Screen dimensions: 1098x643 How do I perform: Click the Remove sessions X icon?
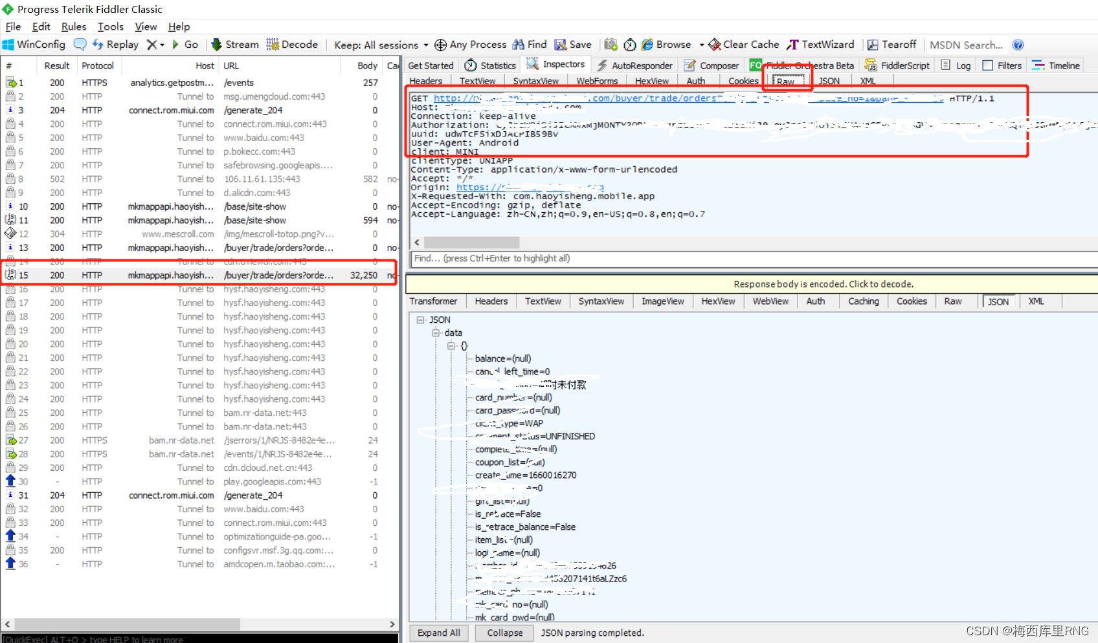click(151, 45)
